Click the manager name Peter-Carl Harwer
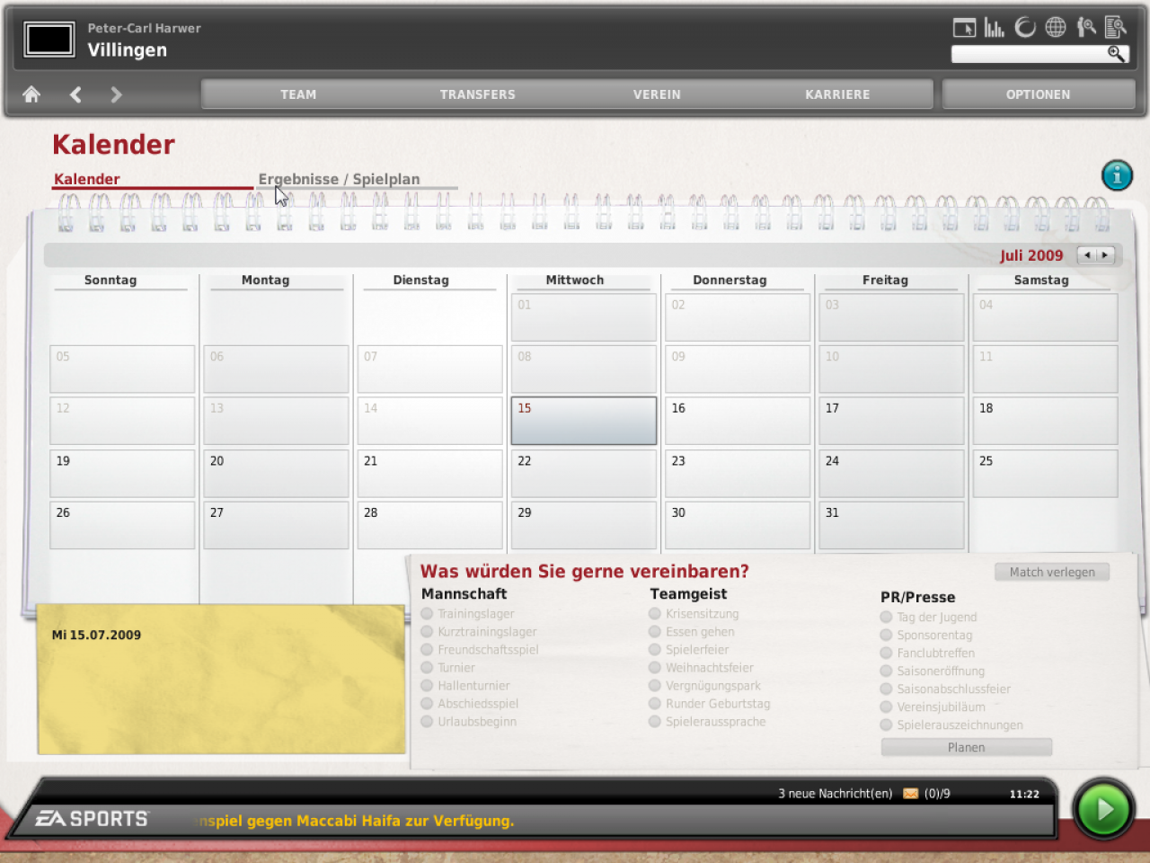 click(x=144, y=28)
